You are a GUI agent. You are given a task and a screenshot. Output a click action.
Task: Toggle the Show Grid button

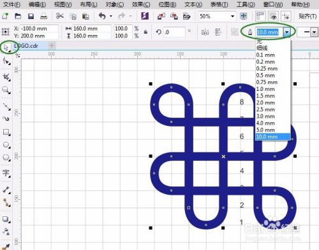pyautogui.click(x=273, y=16)
